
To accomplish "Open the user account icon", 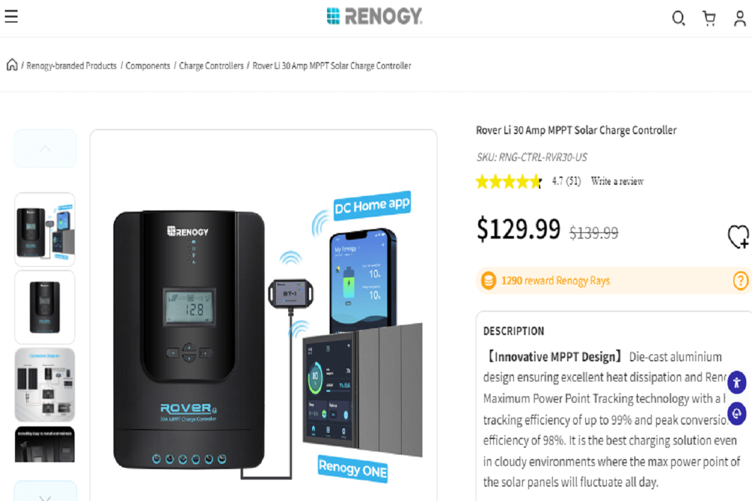I will coord(740,18).
